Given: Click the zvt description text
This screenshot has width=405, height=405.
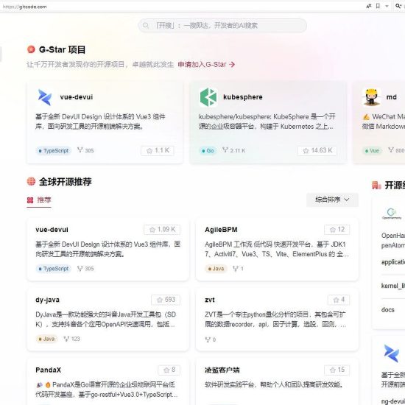Looking at the screenshot, I should tap(275, 320).
